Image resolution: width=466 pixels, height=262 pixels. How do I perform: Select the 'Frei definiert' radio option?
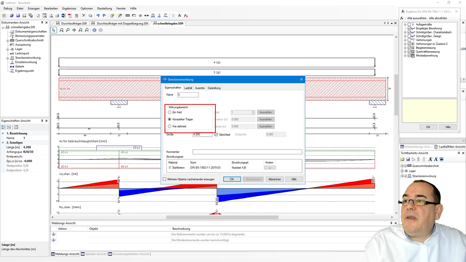(170, 127)
